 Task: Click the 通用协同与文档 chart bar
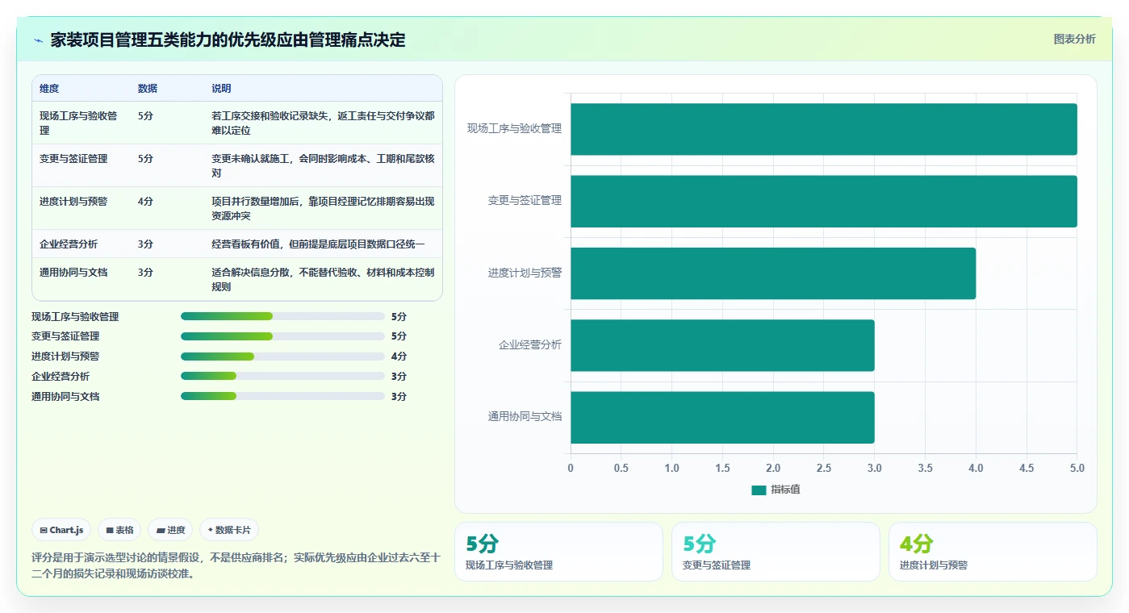click(722, 417)
